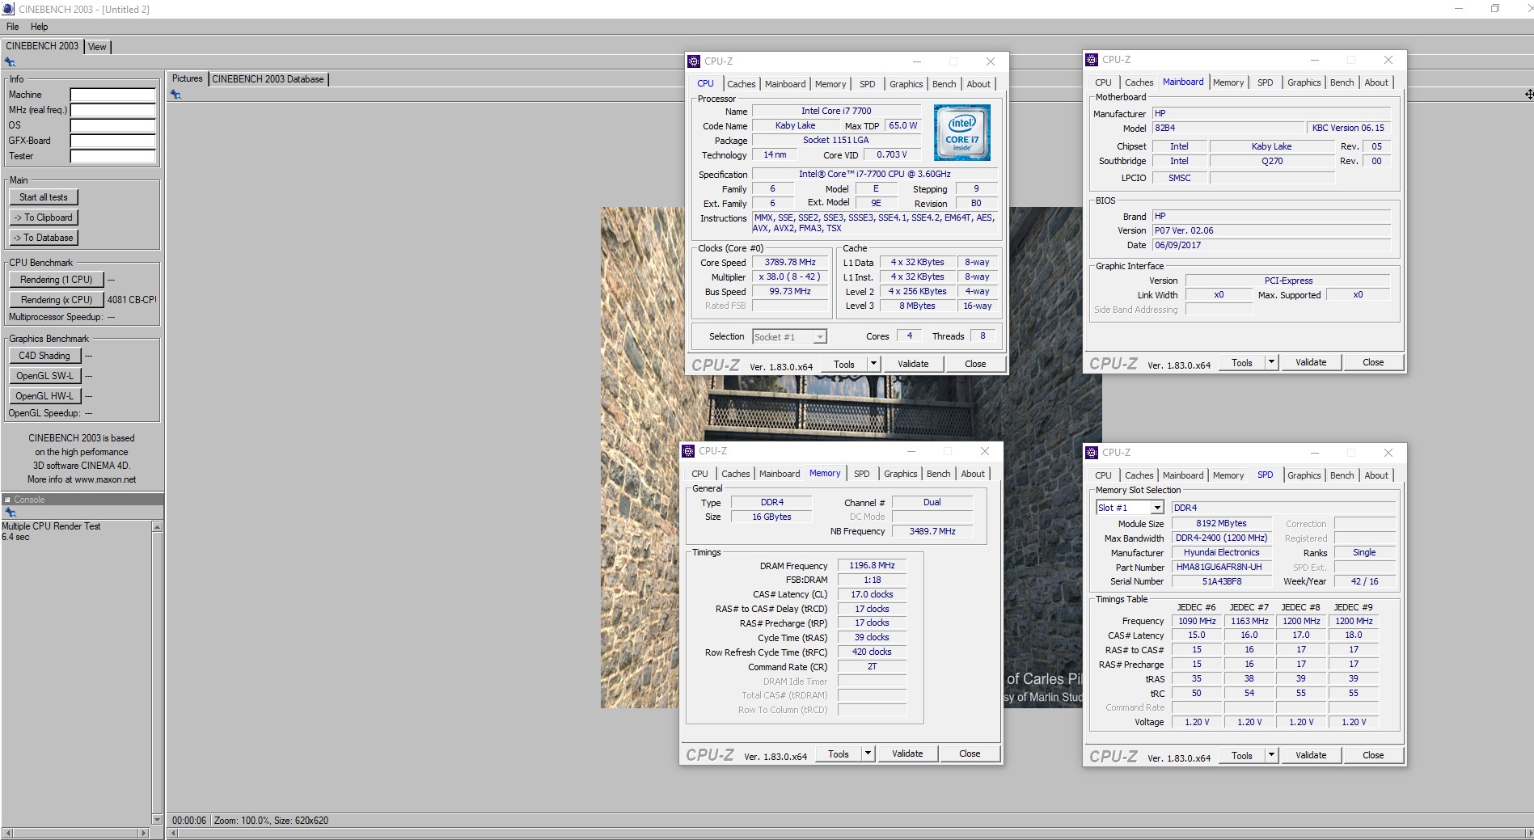Click the CPU-Z icon in the SPD window
Viewport: 1534px width, 840px height.
(1092, 453)
